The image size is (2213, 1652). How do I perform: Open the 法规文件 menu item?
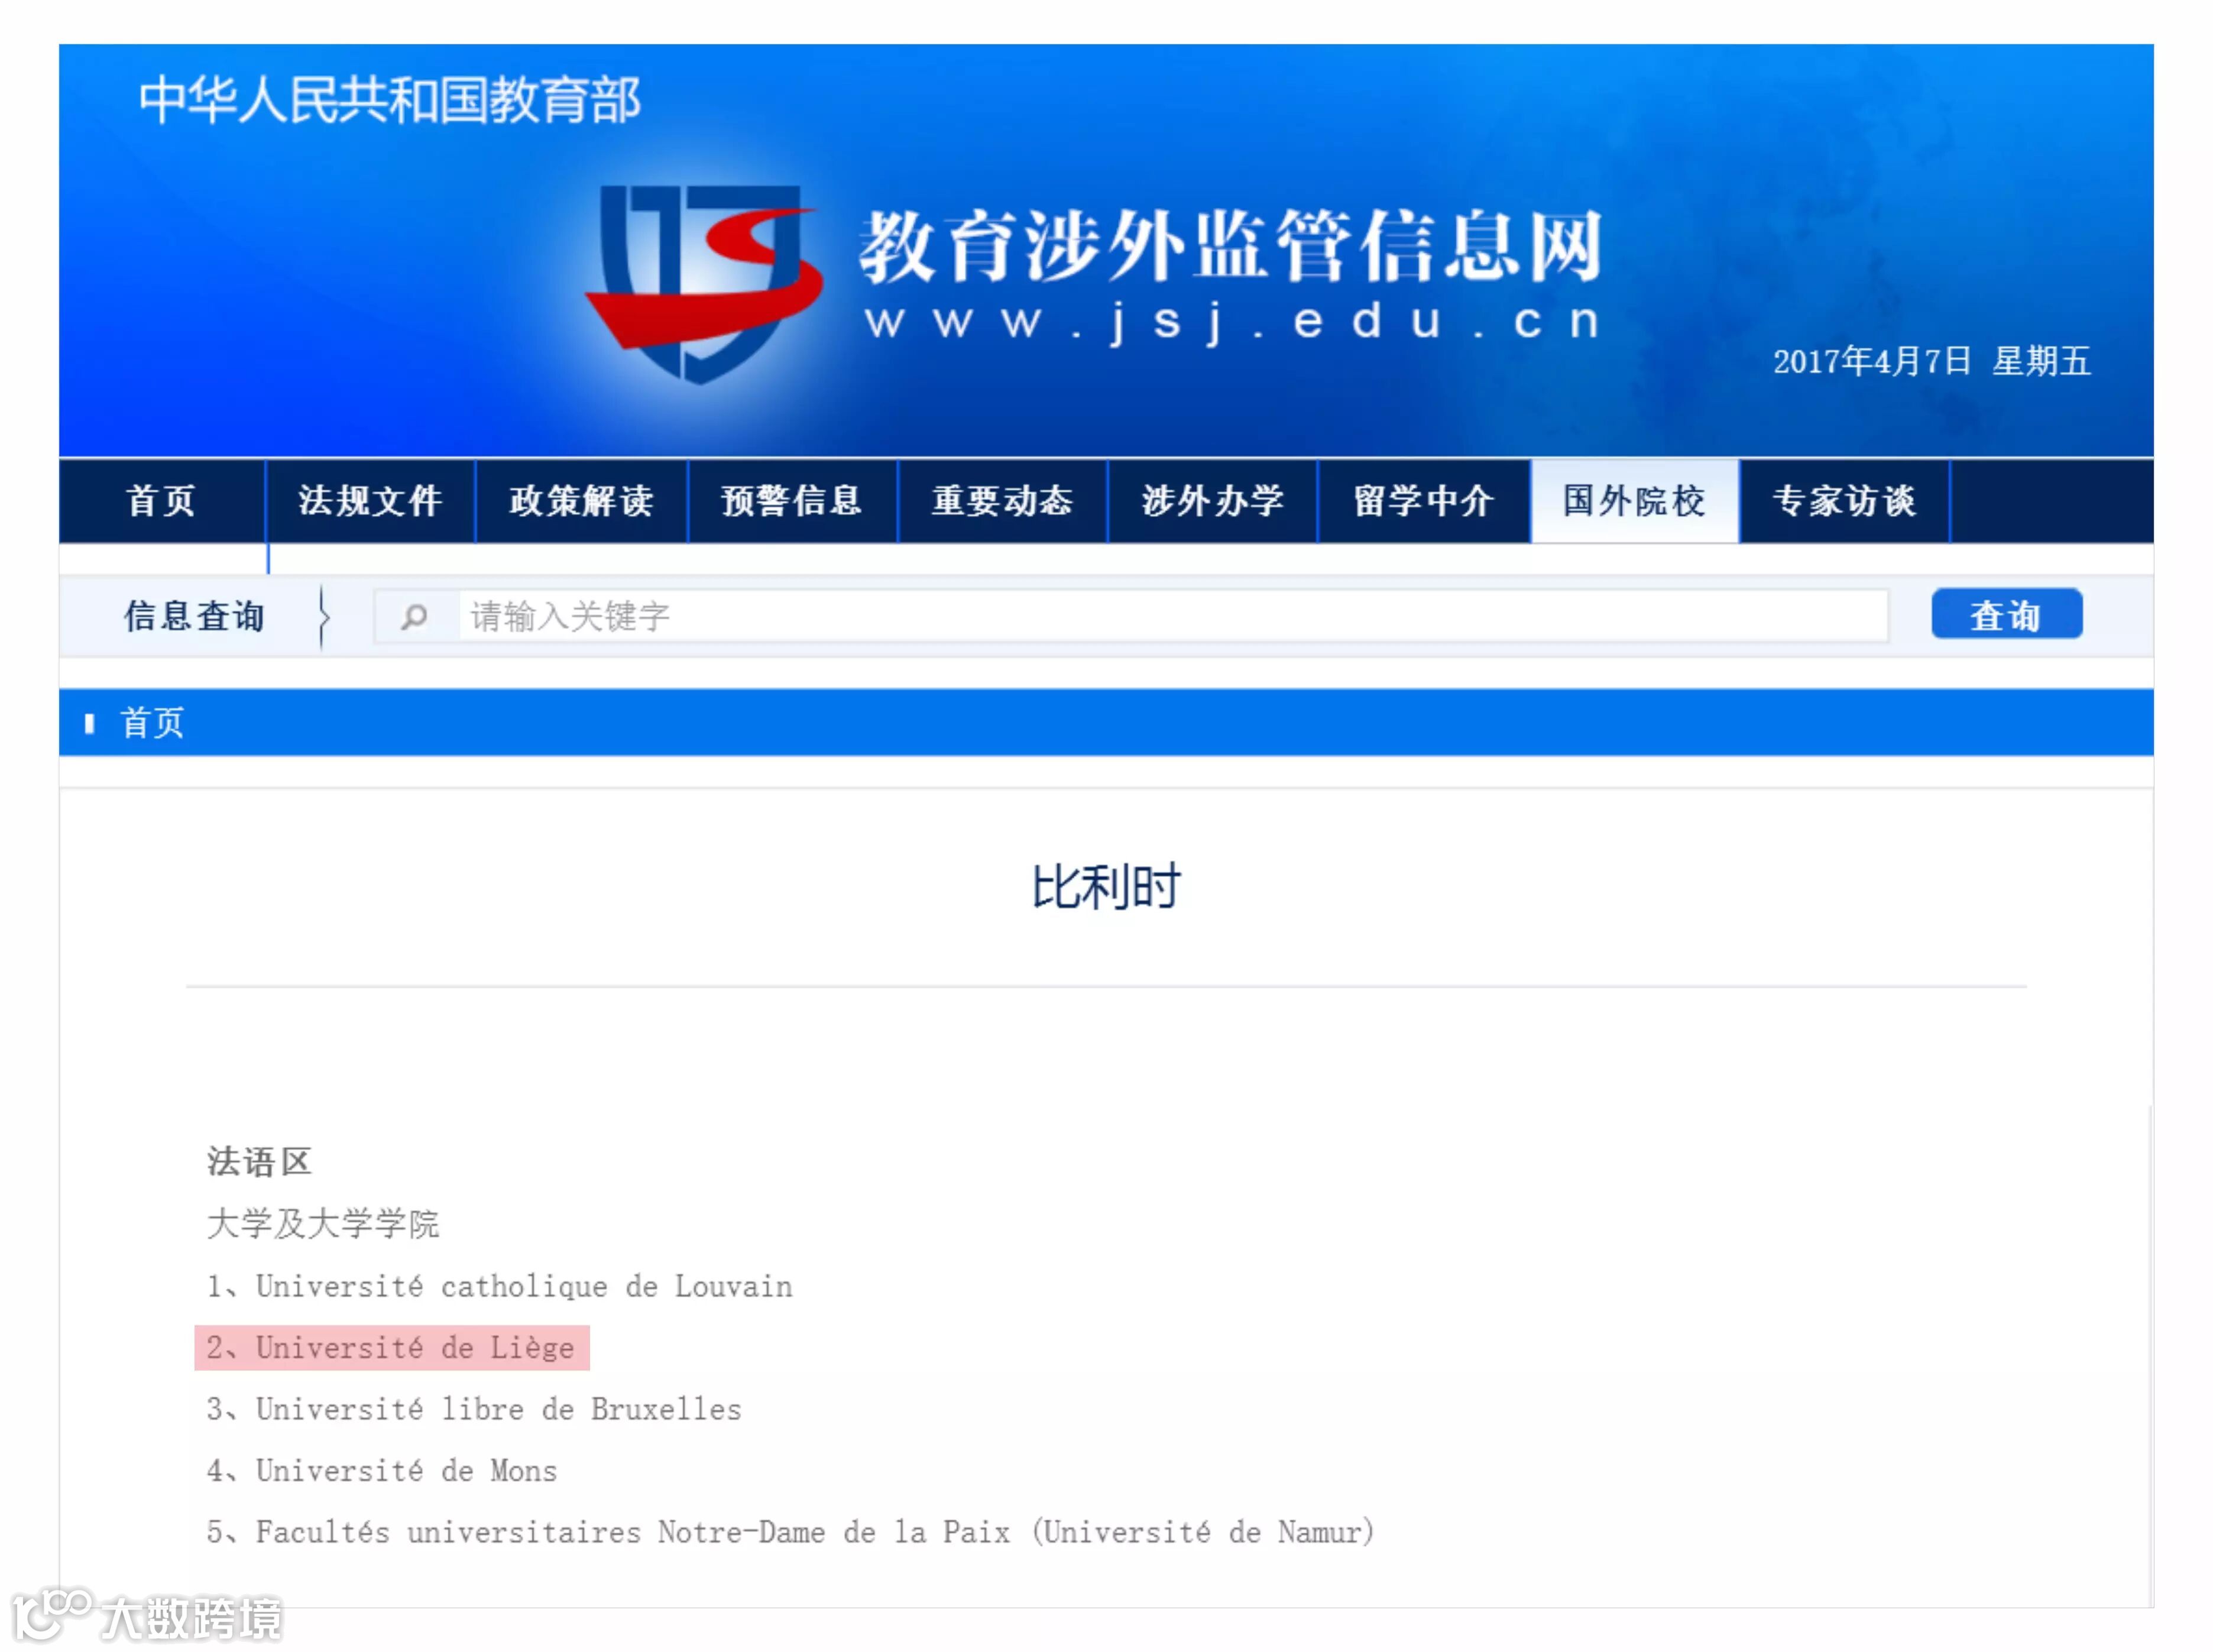(370, 501)
